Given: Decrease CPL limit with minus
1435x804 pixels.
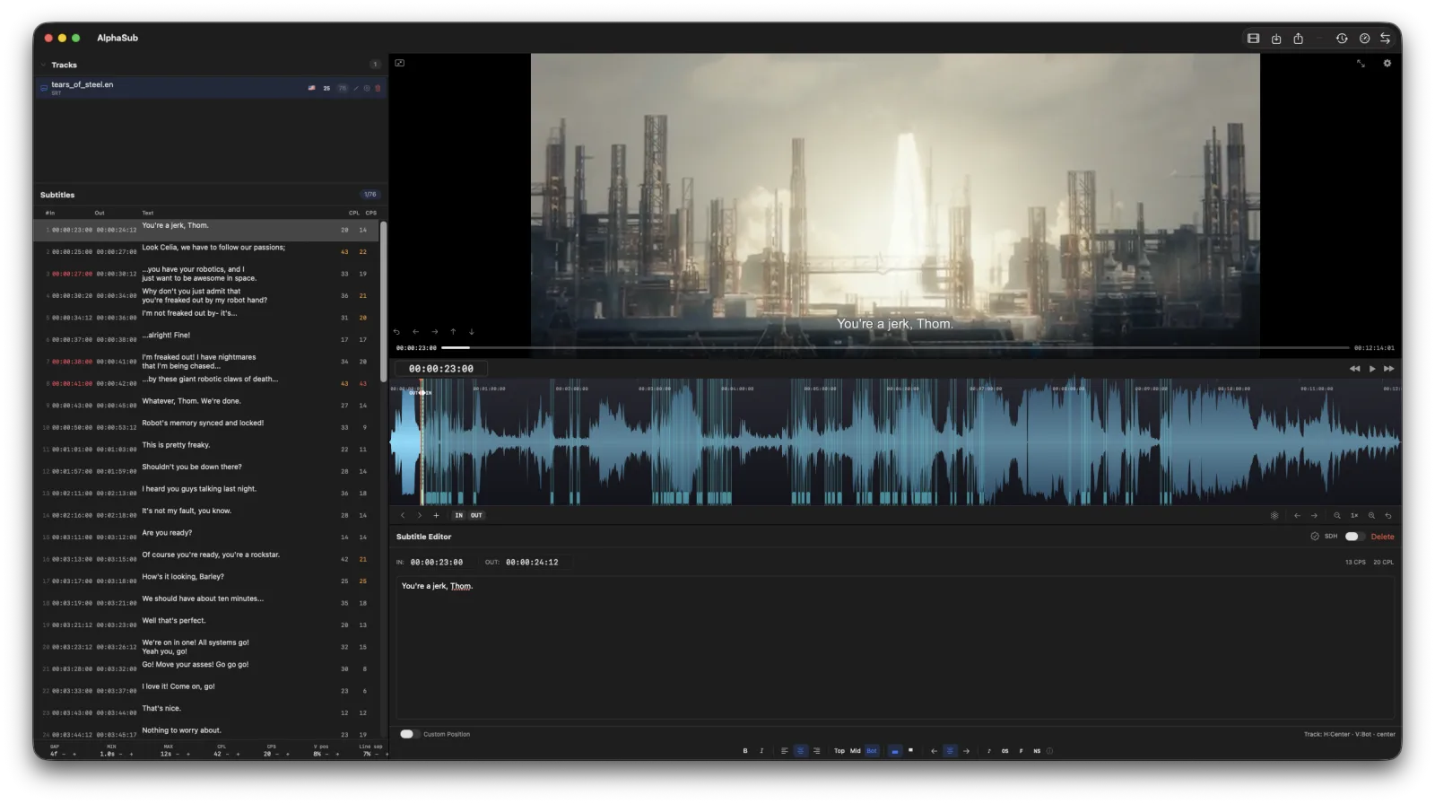Looking at the screenshot, I should [227, 754].
